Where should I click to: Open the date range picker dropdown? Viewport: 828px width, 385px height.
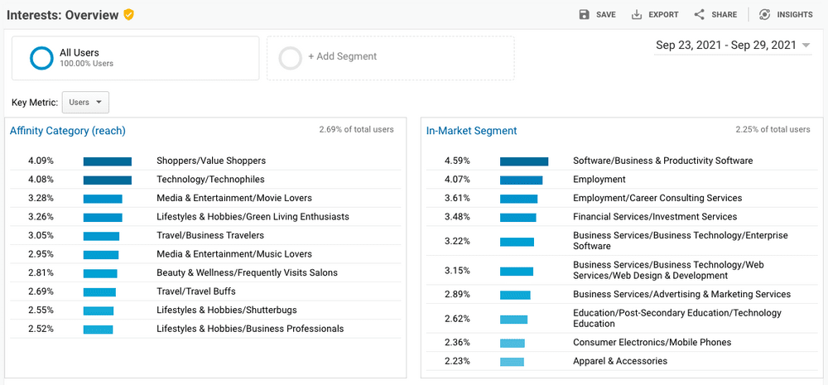tap(733, 46)
